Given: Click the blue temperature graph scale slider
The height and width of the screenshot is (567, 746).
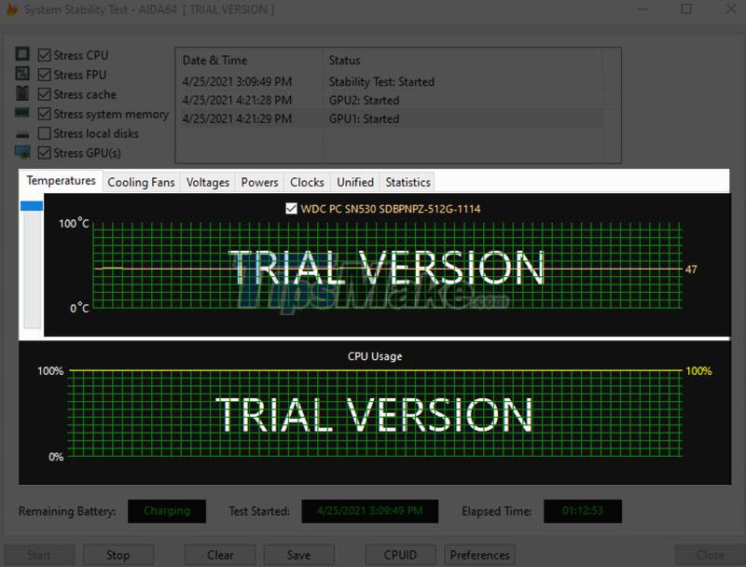Looking at the screenshot, I should [32, 206].
